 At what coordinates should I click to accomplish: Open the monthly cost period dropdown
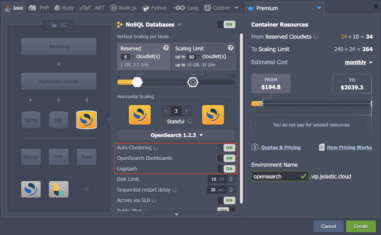359,62
